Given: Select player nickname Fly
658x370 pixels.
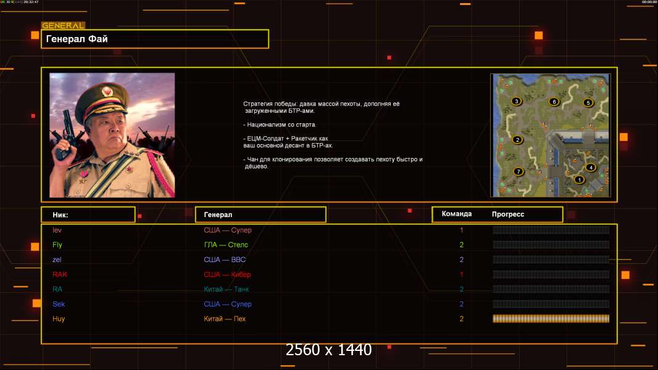Looking at the screenshot, I should [57, 245].
